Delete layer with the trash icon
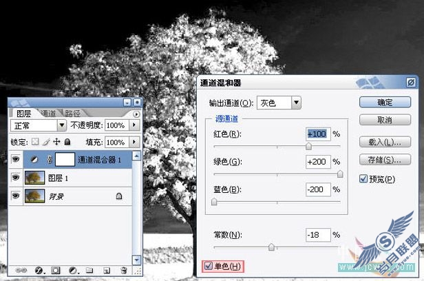This screenshot has height=281, width=424. (x=124, y=270)
